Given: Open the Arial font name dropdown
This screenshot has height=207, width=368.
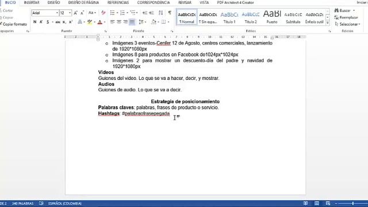Looking at the screenshot, I should tap(57, 13).
